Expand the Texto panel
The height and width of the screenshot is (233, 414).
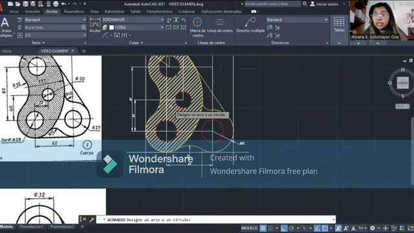[38, 43]
